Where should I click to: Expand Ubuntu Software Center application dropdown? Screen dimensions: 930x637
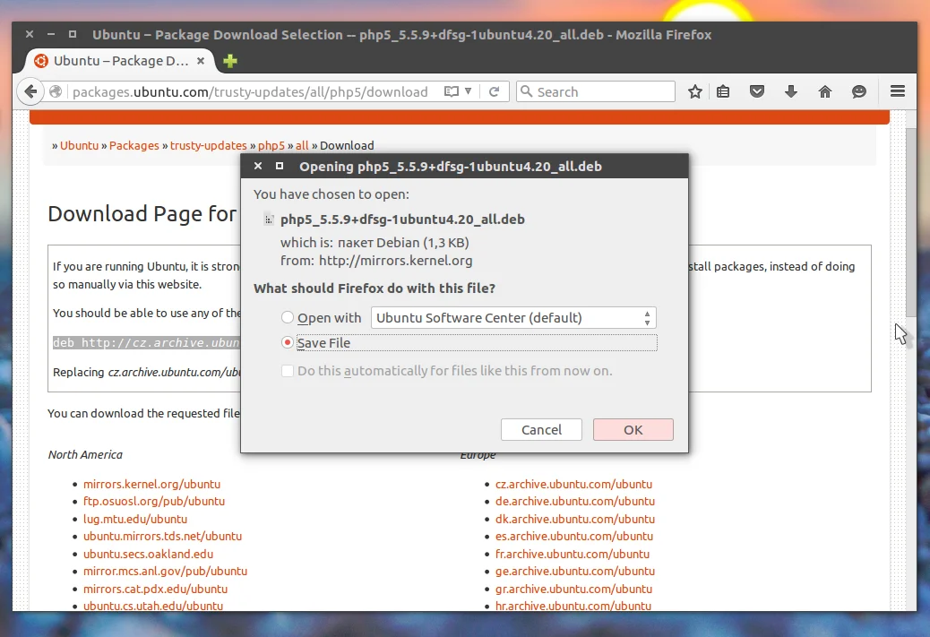tap(513, 318)
